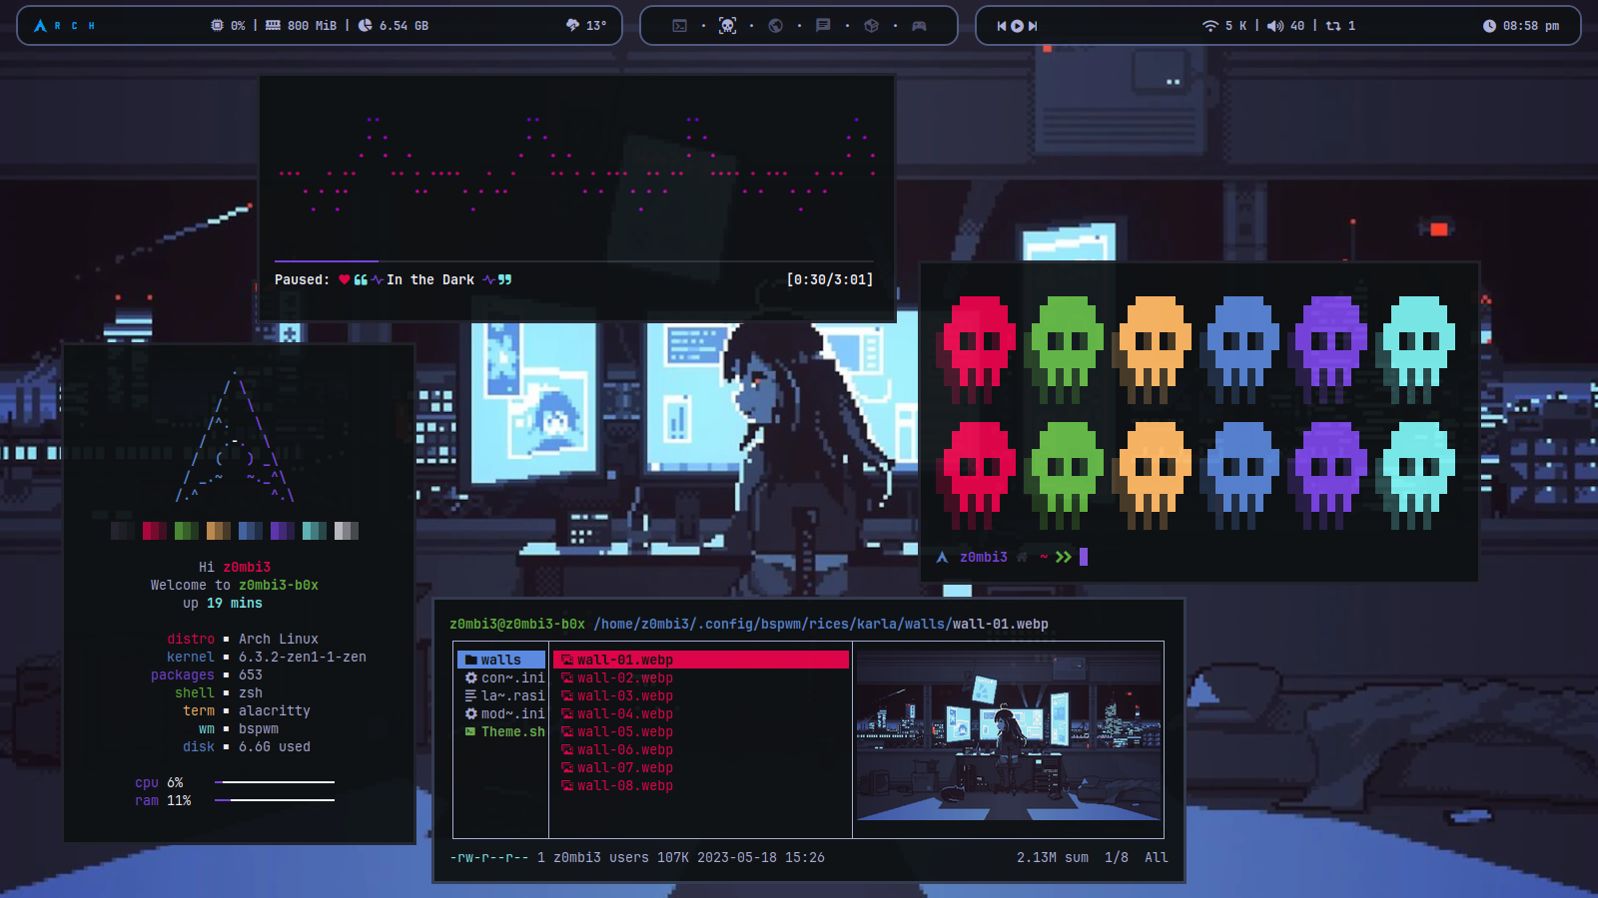The image size is (1598, 898).
Task: Skip to the next track
Action: coord(1032,26)
